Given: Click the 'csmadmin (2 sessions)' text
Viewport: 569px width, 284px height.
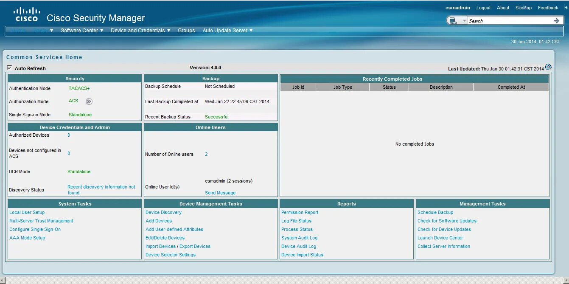Looking at the screenshot, I should coord(229,181).
